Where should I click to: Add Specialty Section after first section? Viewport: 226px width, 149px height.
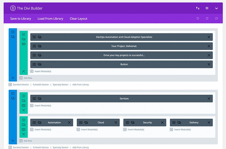(60, 85)
